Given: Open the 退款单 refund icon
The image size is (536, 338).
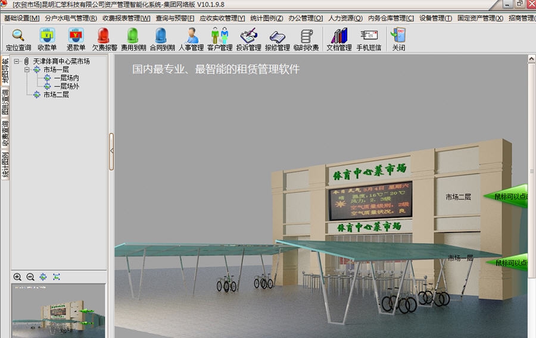Looking at the screenshot, I should click(x=76, y=39).
